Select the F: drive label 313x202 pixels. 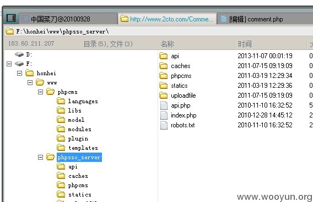point(29,64)
